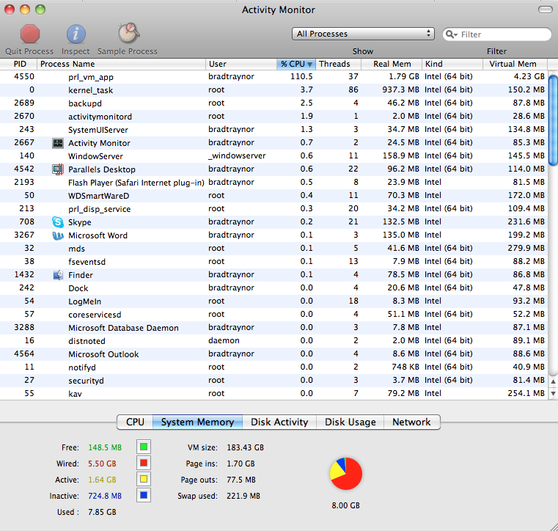This screenshot has width=558, height=531.
Task: Select the coreservicesd process row
Action: click(274, 314)
